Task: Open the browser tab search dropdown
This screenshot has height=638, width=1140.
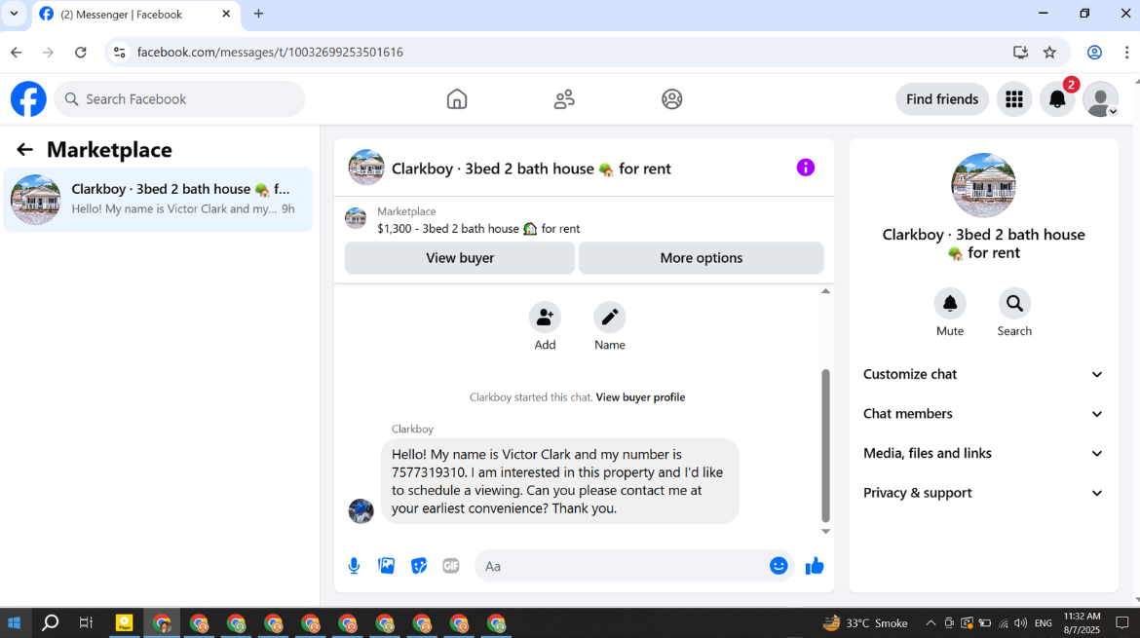Action: pyautogui.click(x=14, y=14)
